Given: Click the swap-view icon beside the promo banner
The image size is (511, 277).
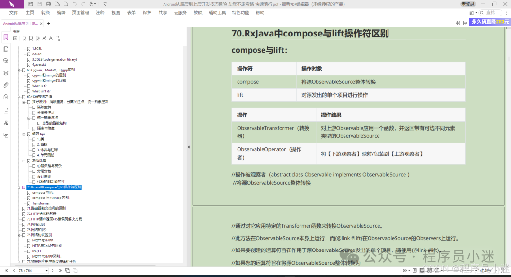Looking at the screenshot, I should point(465,23).
